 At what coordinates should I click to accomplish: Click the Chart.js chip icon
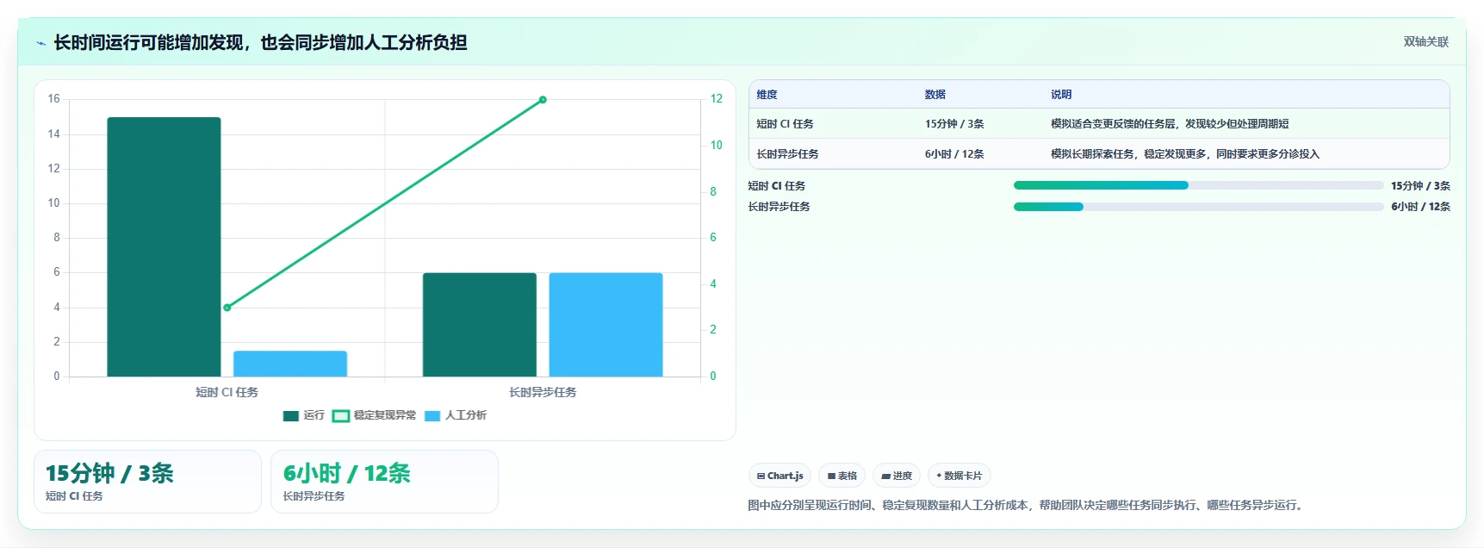coord(761,476)
